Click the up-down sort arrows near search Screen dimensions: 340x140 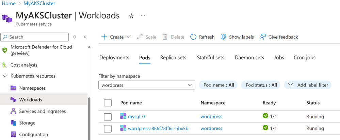(75, 37)
